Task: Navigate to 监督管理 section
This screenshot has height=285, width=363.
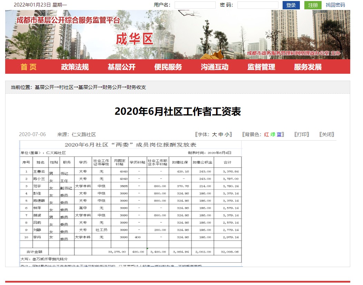Action: tap(261, 67)
